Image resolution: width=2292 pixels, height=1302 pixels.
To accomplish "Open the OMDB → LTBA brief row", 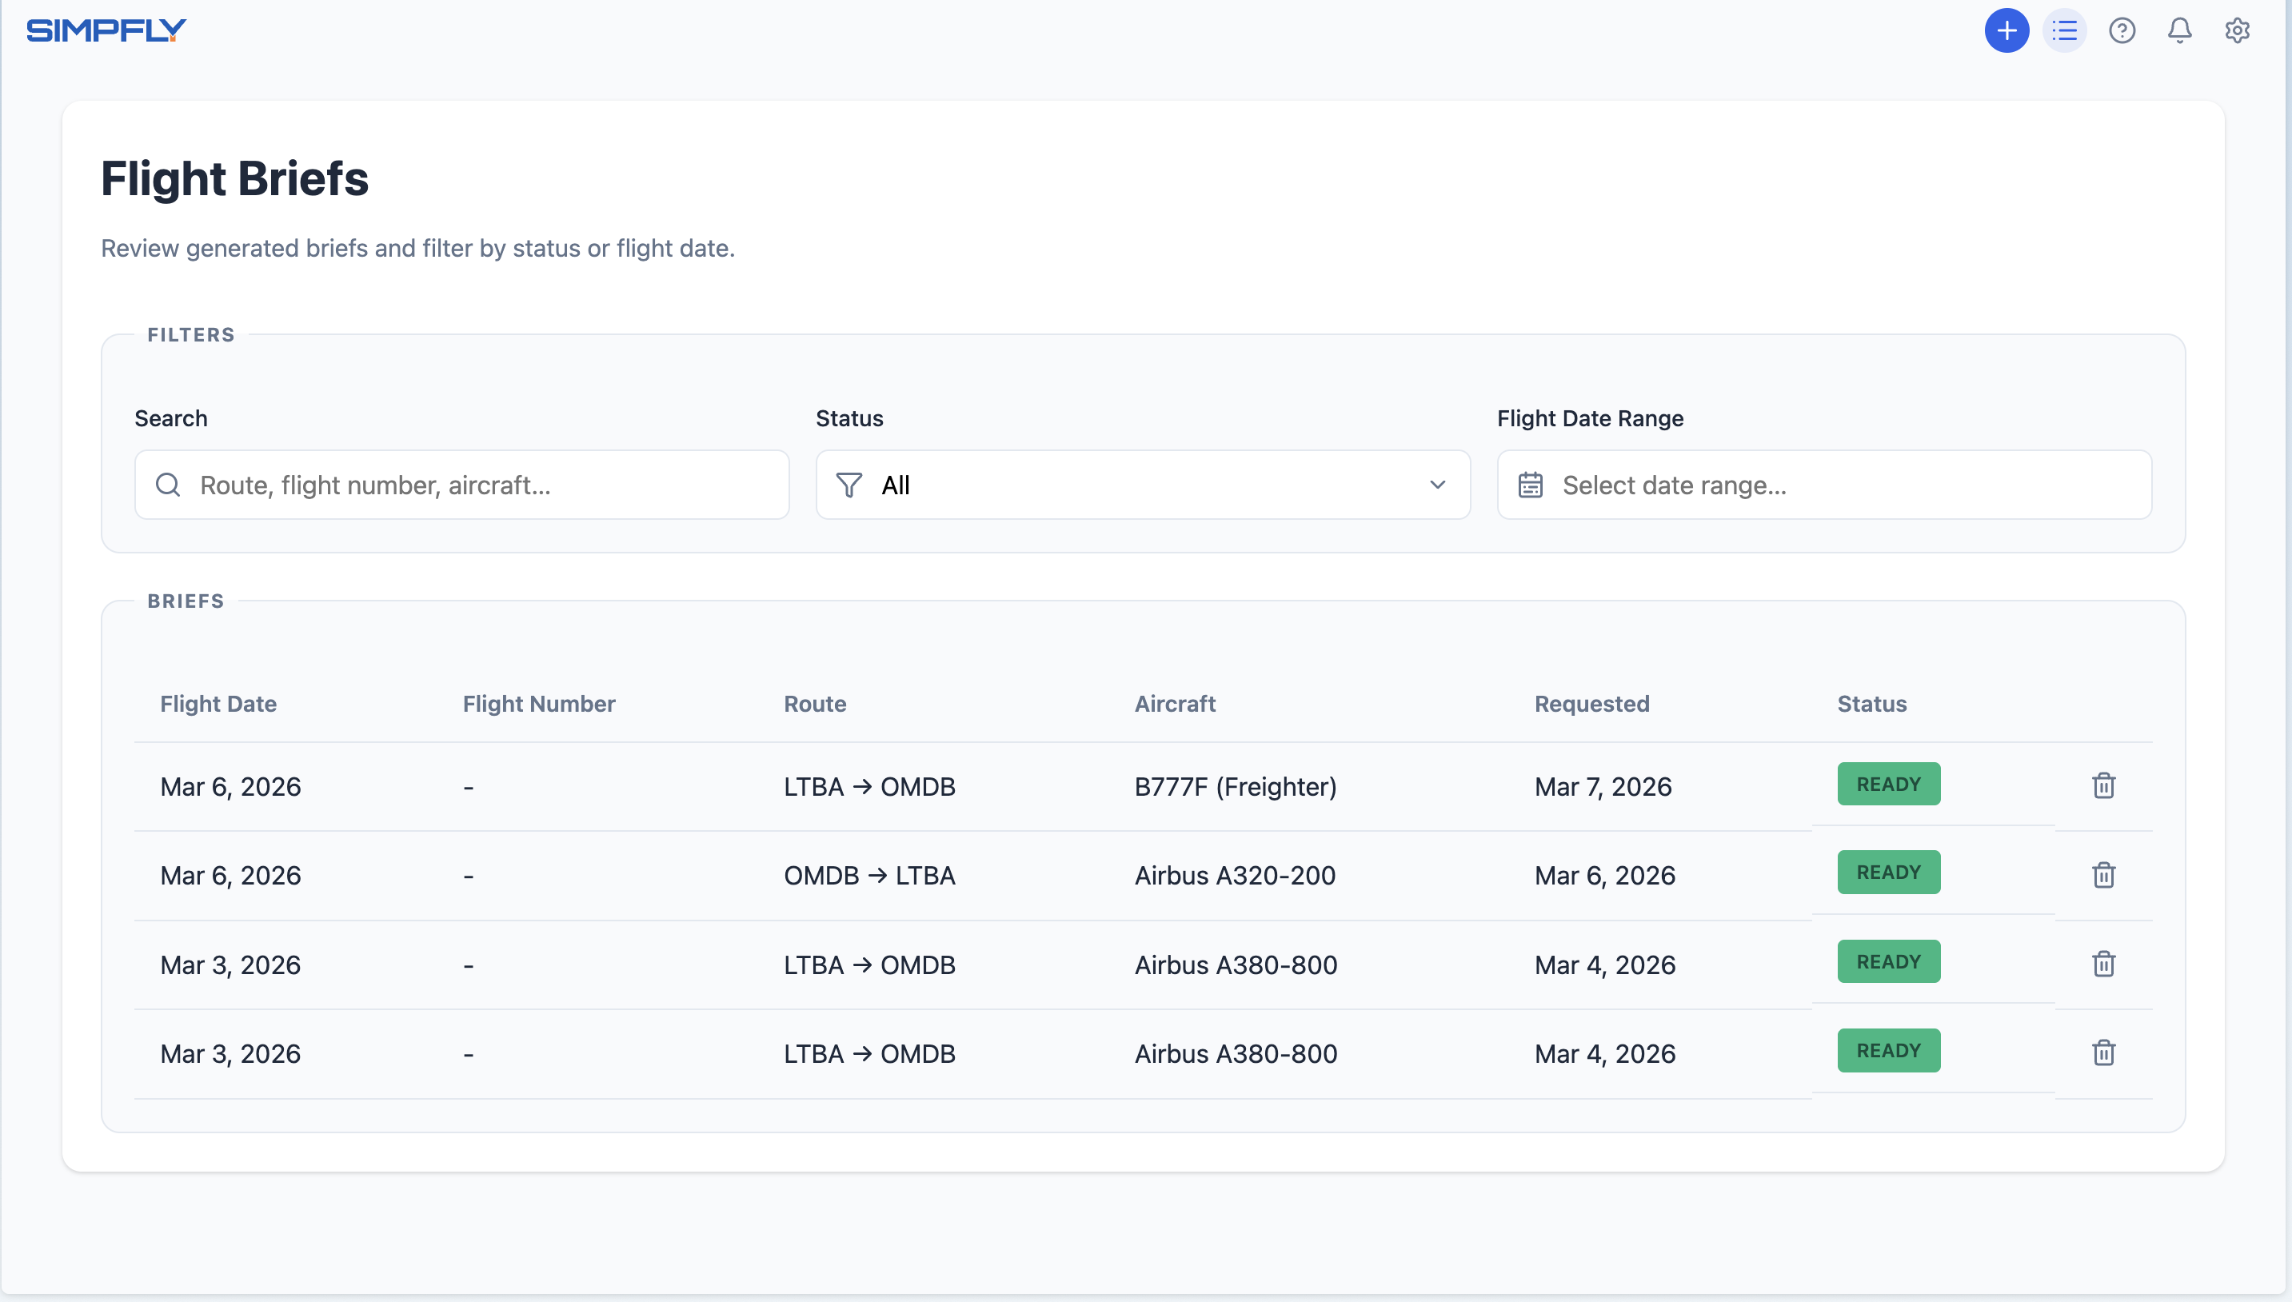I will [868, 876].
